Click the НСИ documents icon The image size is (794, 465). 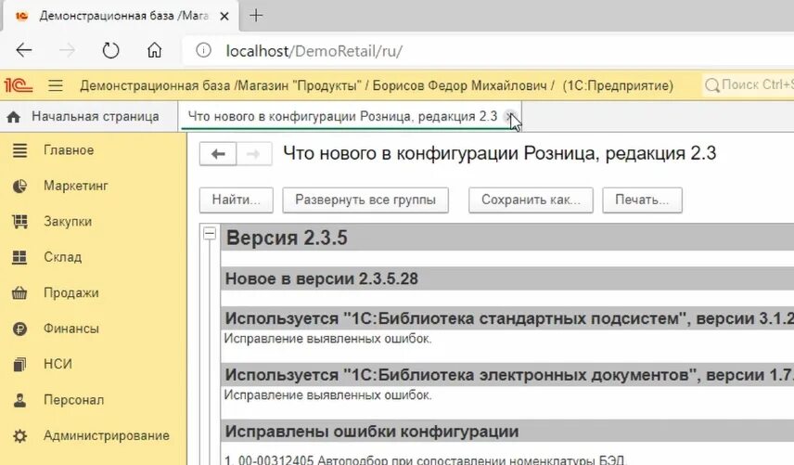19,364
